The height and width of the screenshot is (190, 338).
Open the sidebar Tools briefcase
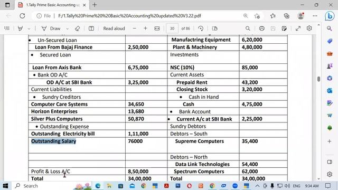(330, 53)
